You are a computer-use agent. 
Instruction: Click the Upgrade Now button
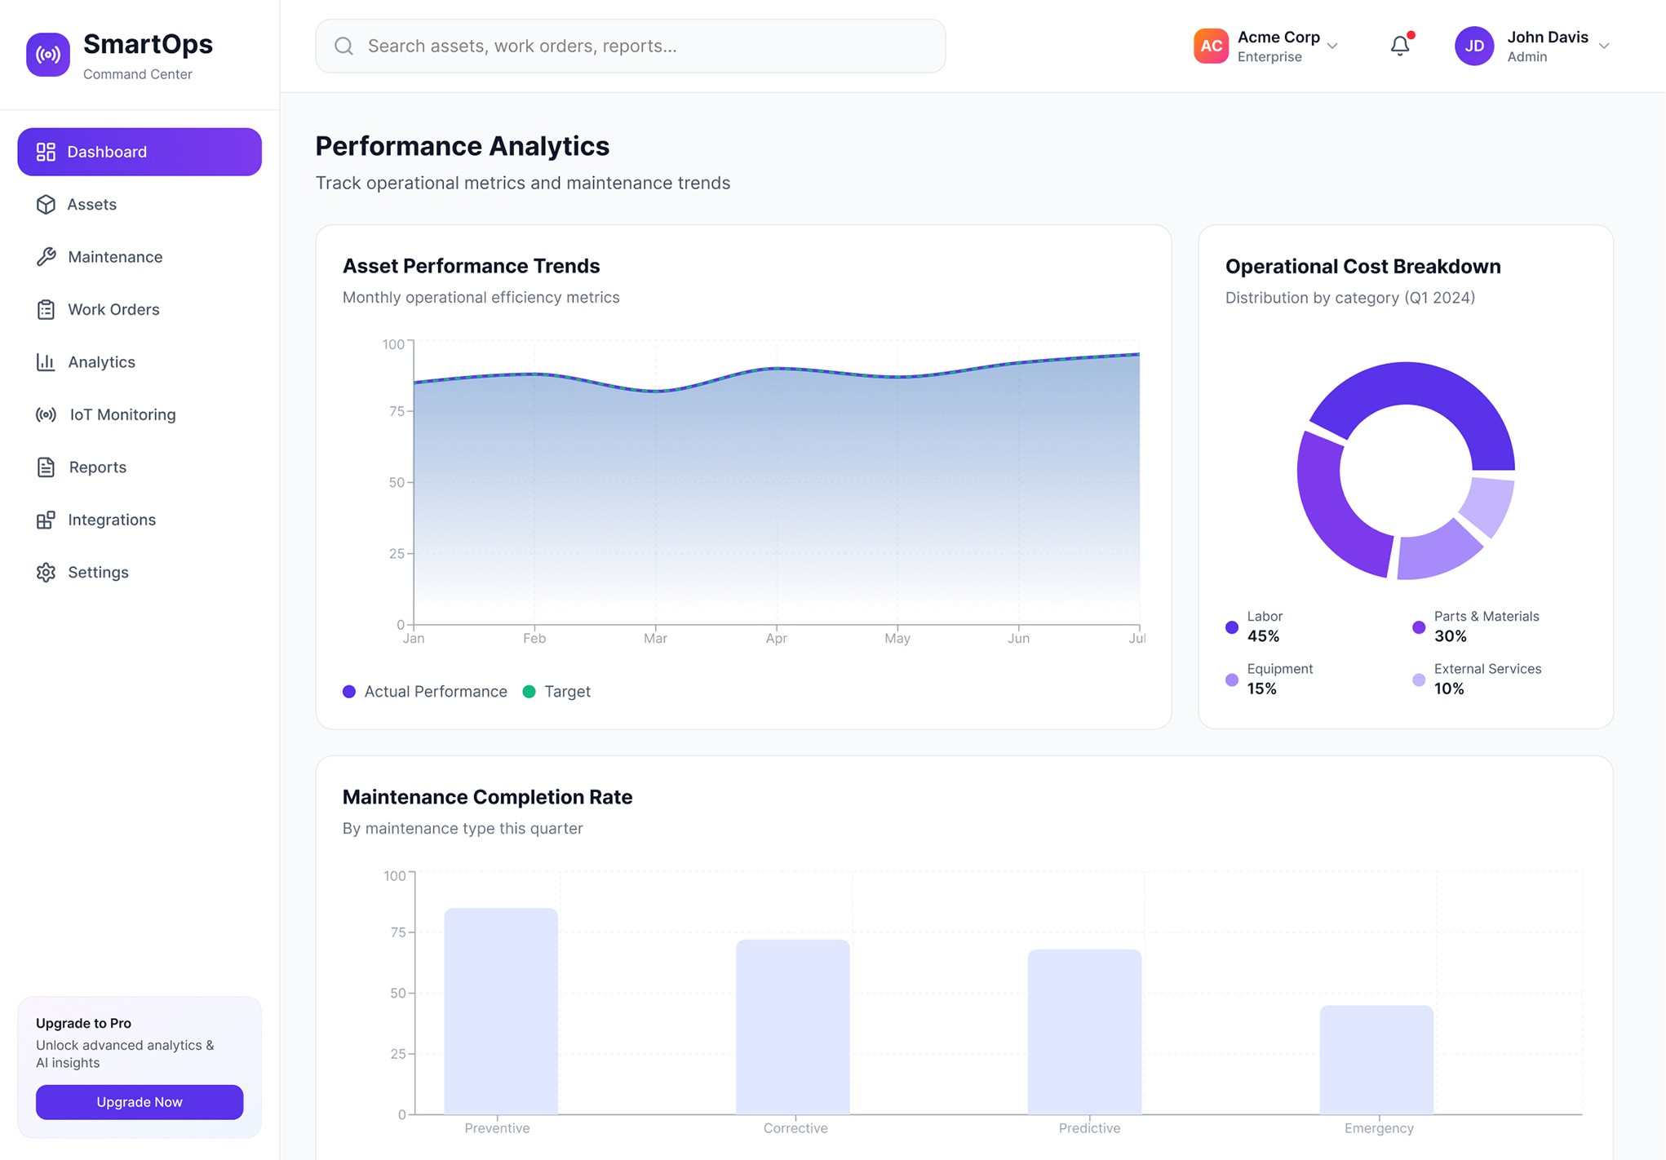(x=140, y=1102)
